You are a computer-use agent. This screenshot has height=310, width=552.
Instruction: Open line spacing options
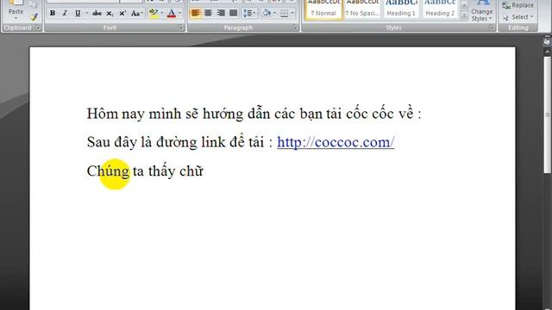click(x=249, y=14)
